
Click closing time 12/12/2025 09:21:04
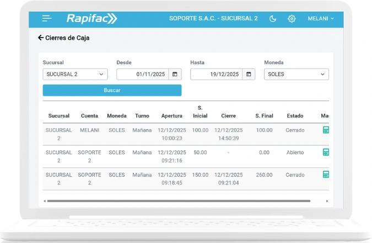click(x=229, y=179)
